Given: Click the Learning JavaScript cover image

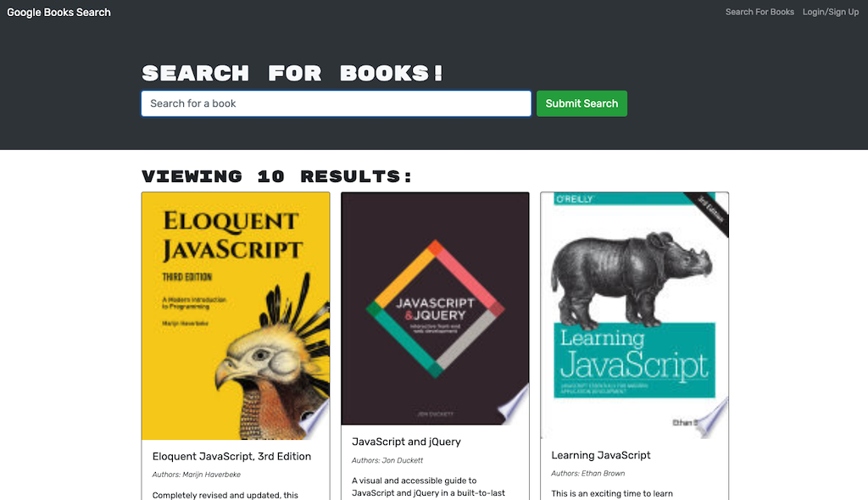Looking at the screenshot, I should (x=634, y=314).
